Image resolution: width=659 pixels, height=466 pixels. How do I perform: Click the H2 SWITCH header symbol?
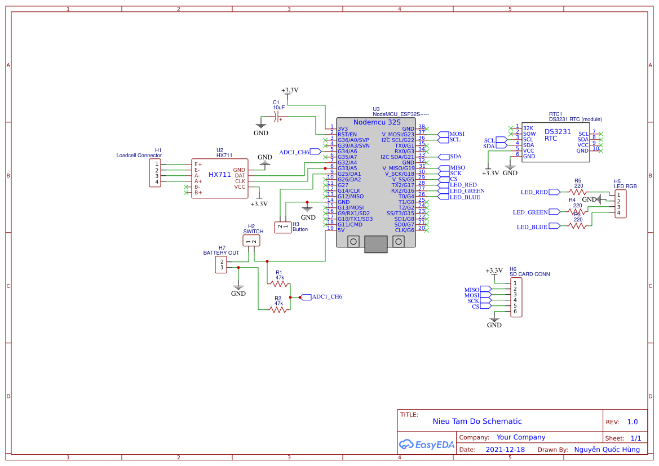[x=251, y=241]
